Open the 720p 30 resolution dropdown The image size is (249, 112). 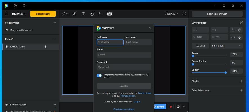click(x=171, y=14)
